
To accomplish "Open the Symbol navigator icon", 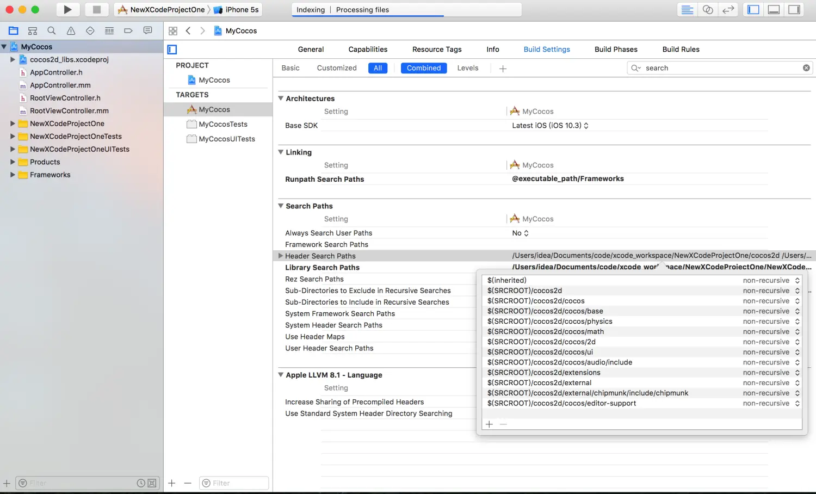I will pos(33,31).
